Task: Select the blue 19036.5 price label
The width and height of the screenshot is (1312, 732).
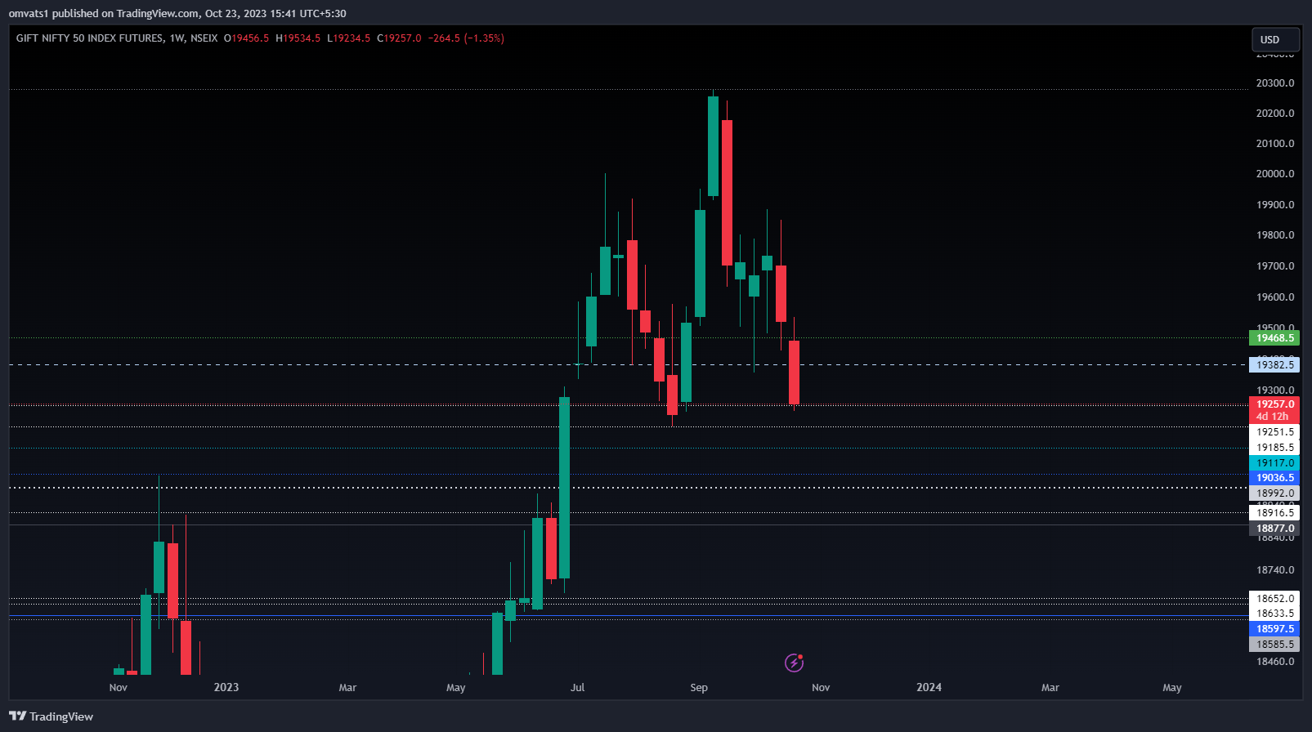Action: (x=1274, y=478)
